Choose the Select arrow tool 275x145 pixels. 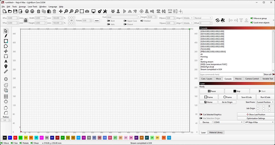[x=6, y=31]
